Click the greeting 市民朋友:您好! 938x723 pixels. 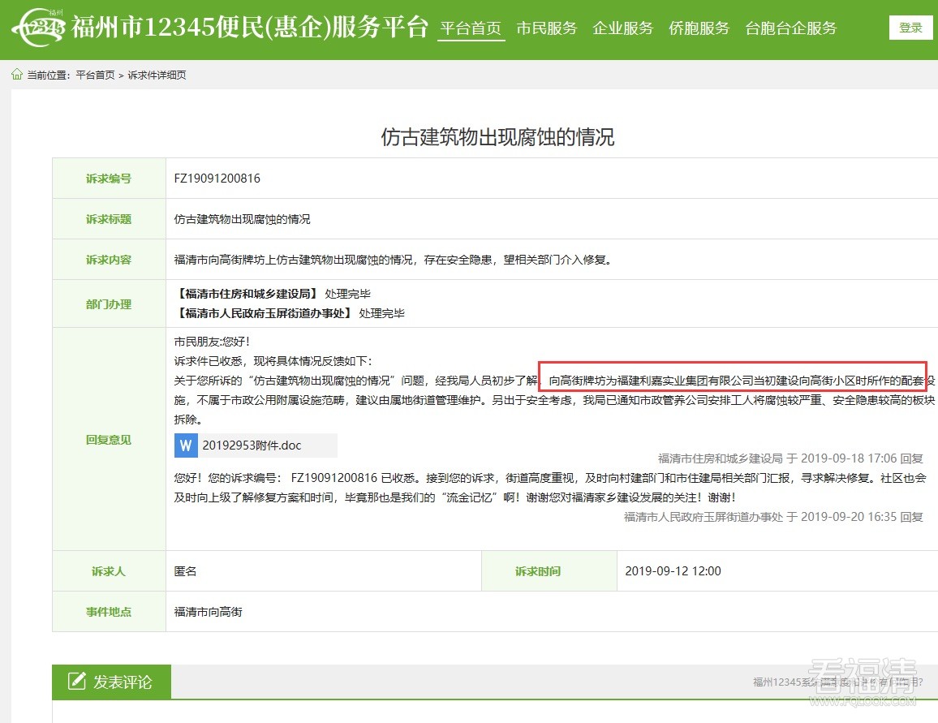(212, 342)
